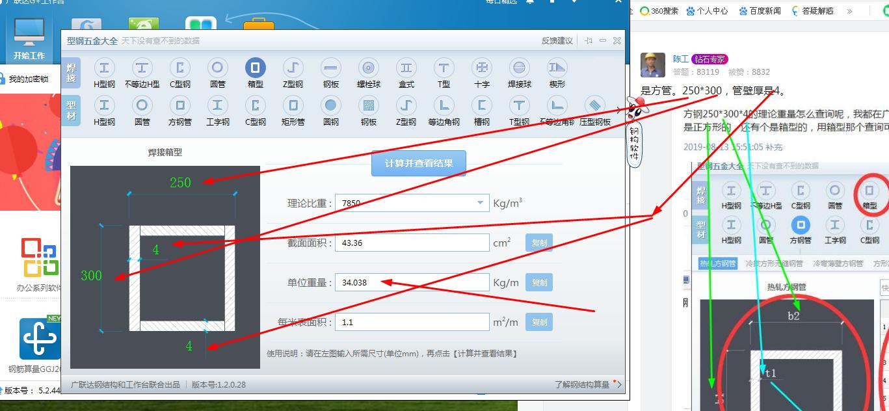889x411 pixels.
Task: Pin the 型钢五金大全 window
Action: tap(589, 40)
